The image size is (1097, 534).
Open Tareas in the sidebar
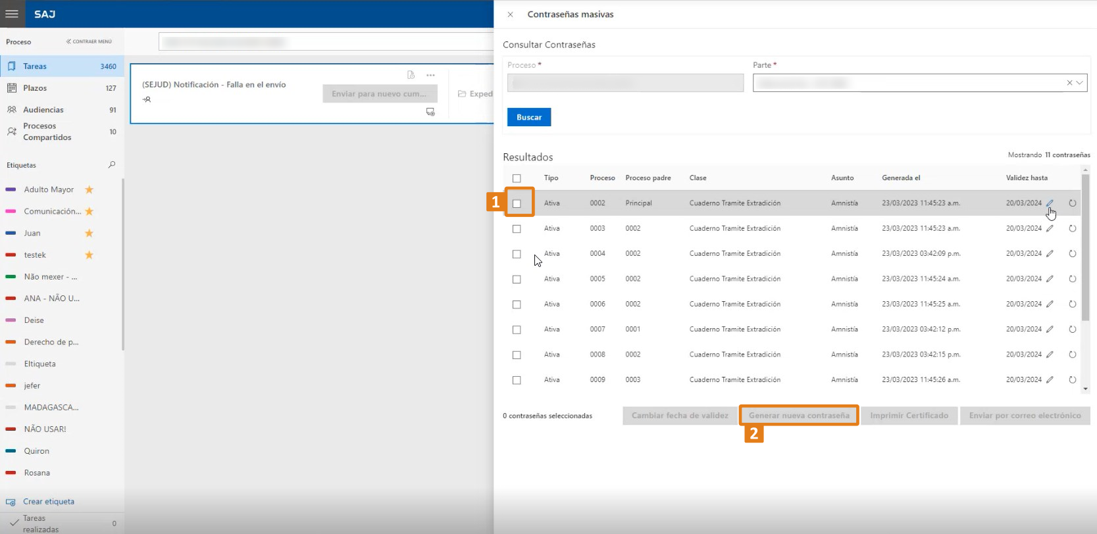point(62,66)
